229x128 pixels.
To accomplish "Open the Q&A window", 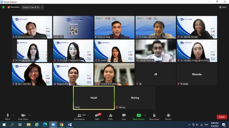I will click(x=97, y=117).
